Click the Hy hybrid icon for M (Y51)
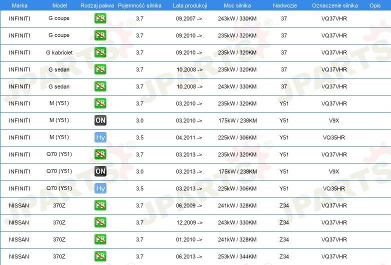 [x=100, y=137]
